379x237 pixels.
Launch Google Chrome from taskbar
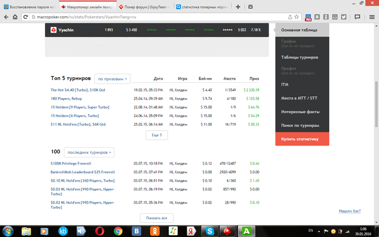(x=118, y=231)
